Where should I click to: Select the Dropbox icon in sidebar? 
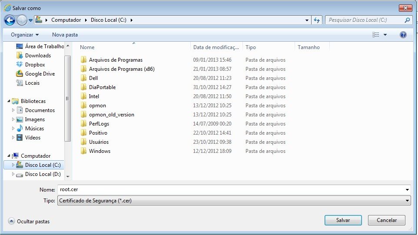point(20,65)
